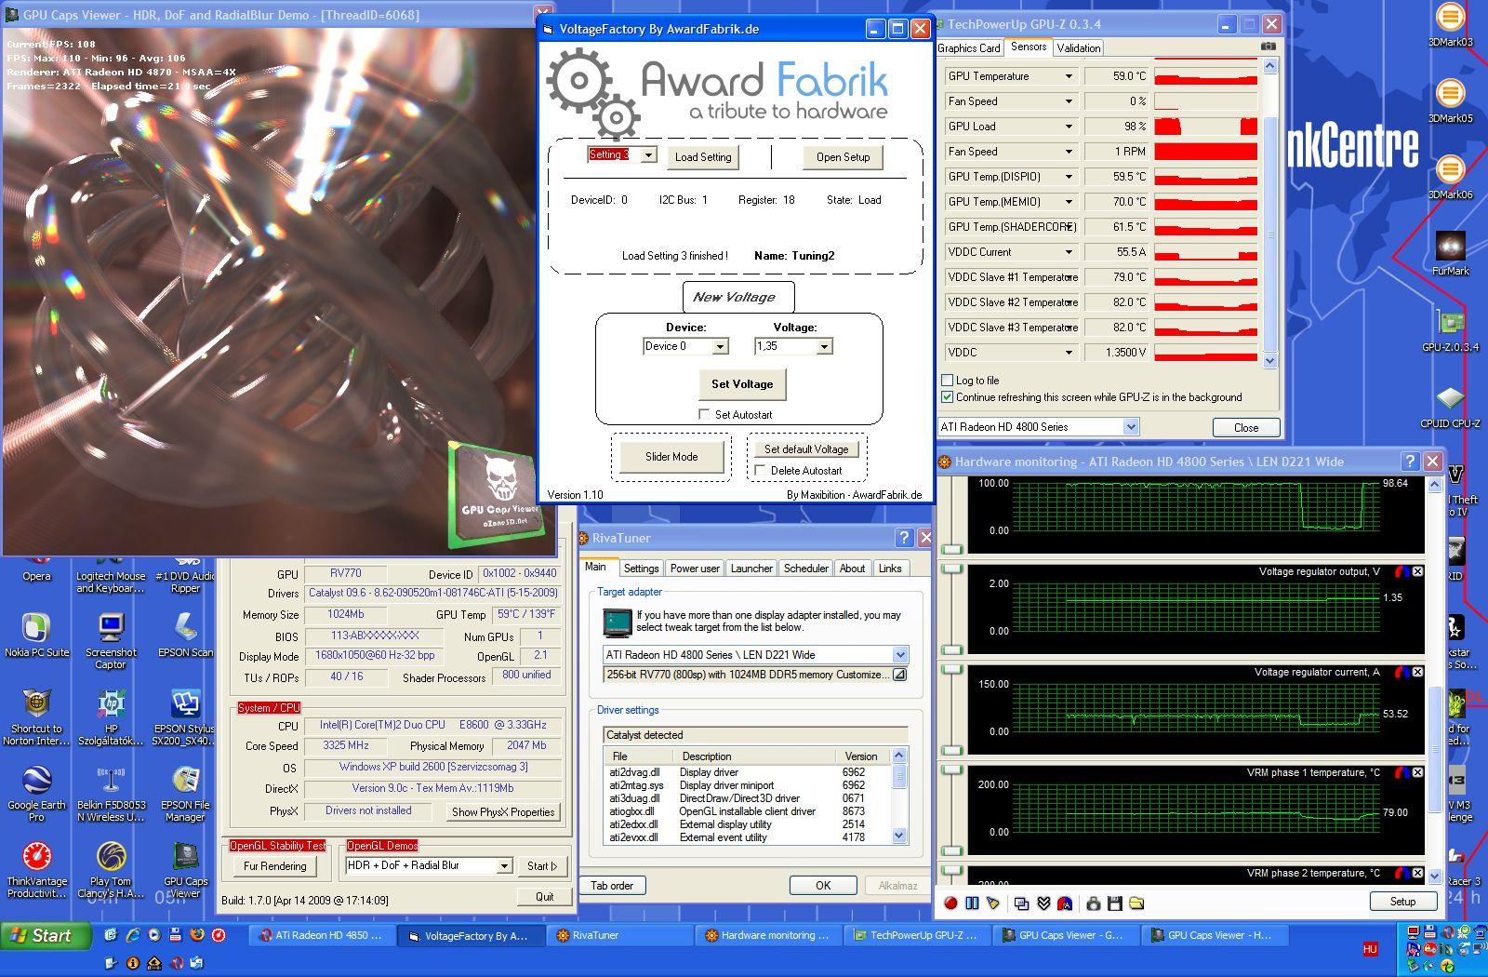Click the Fur Rendering button in GPU Caps Viewer

pos(274,865)
